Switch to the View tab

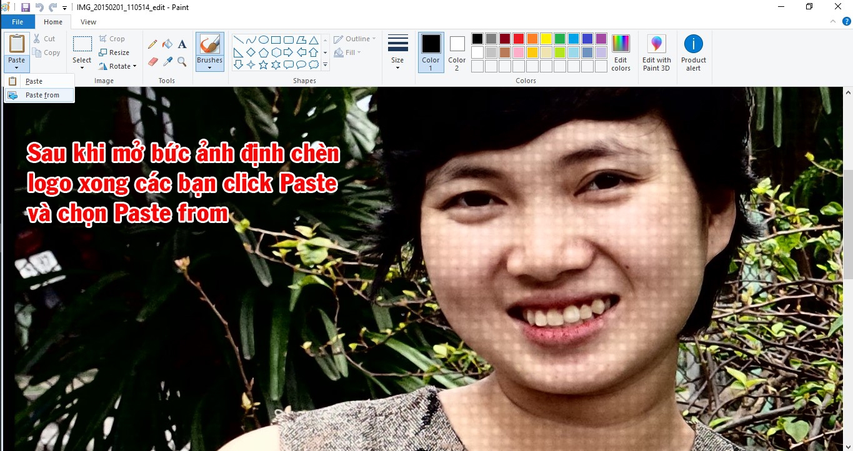tap(89, 22)
